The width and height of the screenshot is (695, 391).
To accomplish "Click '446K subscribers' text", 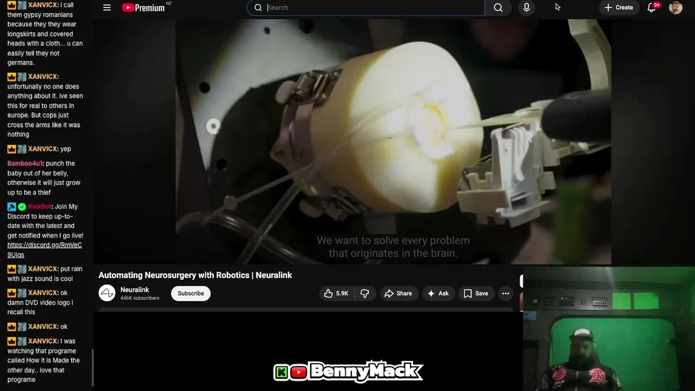I will tap(140, 298).
